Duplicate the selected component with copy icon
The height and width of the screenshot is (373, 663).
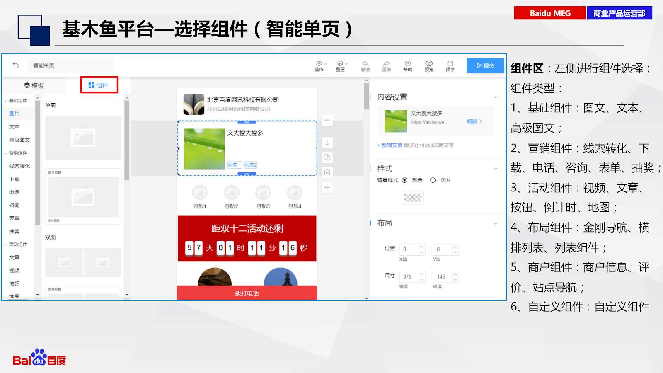point(327,157)
